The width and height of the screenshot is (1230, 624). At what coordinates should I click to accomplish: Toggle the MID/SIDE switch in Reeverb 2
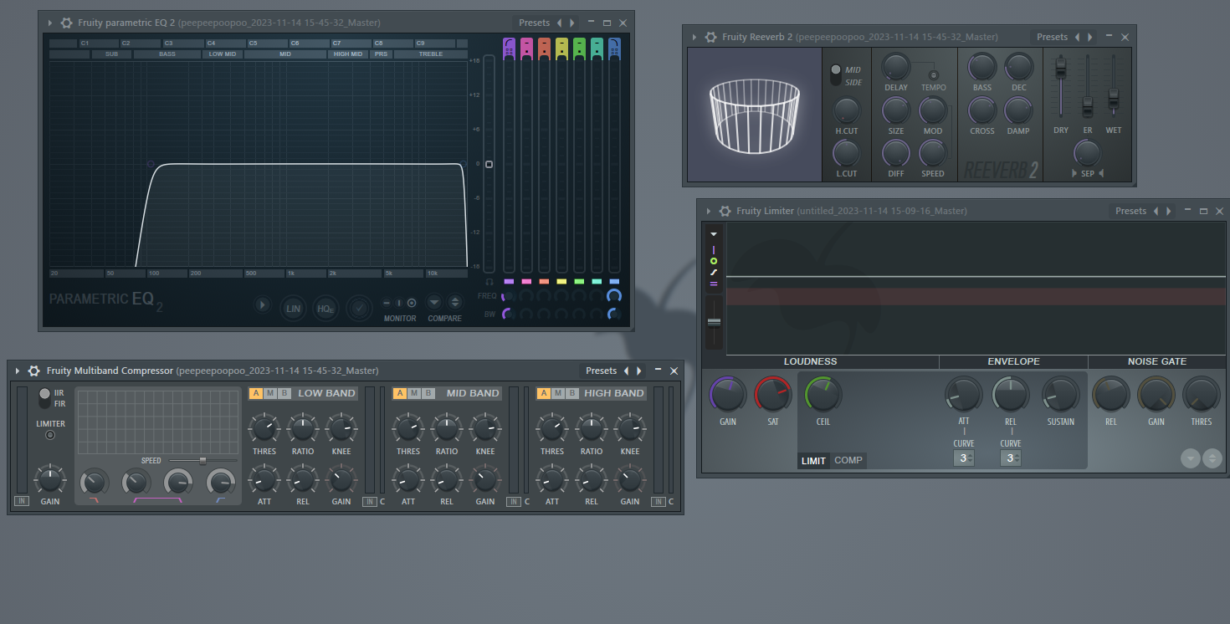835,74
